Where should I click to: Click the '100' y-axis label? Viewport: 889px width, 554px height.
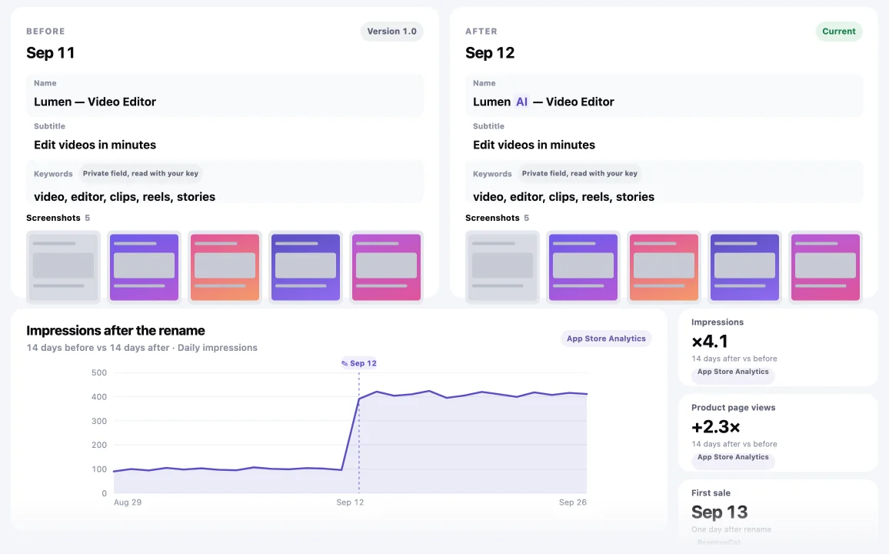pyautogui.click(x=99, y=469)
